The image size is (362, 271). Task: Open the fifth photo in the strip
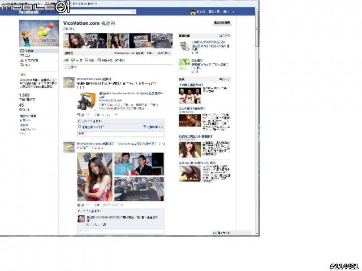(162, 41)
